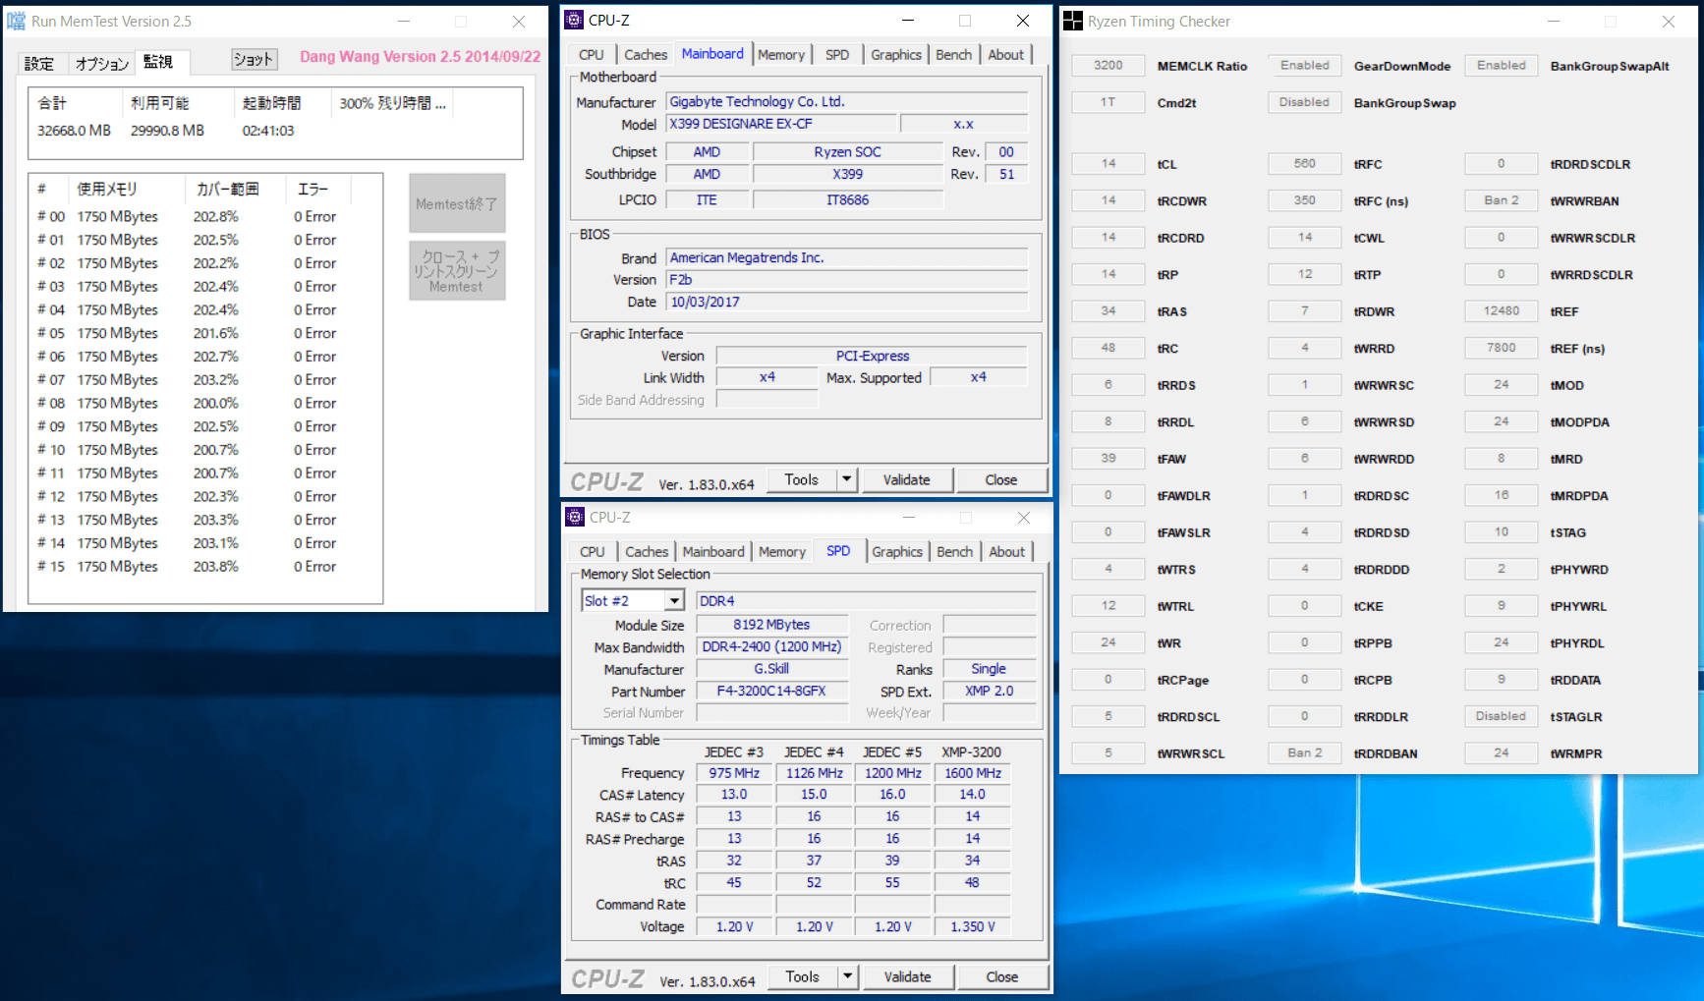Viewport: 1704px width, 1001px height.
Task: Open the 設定 tab in MemTest
Action: point(39,63)
